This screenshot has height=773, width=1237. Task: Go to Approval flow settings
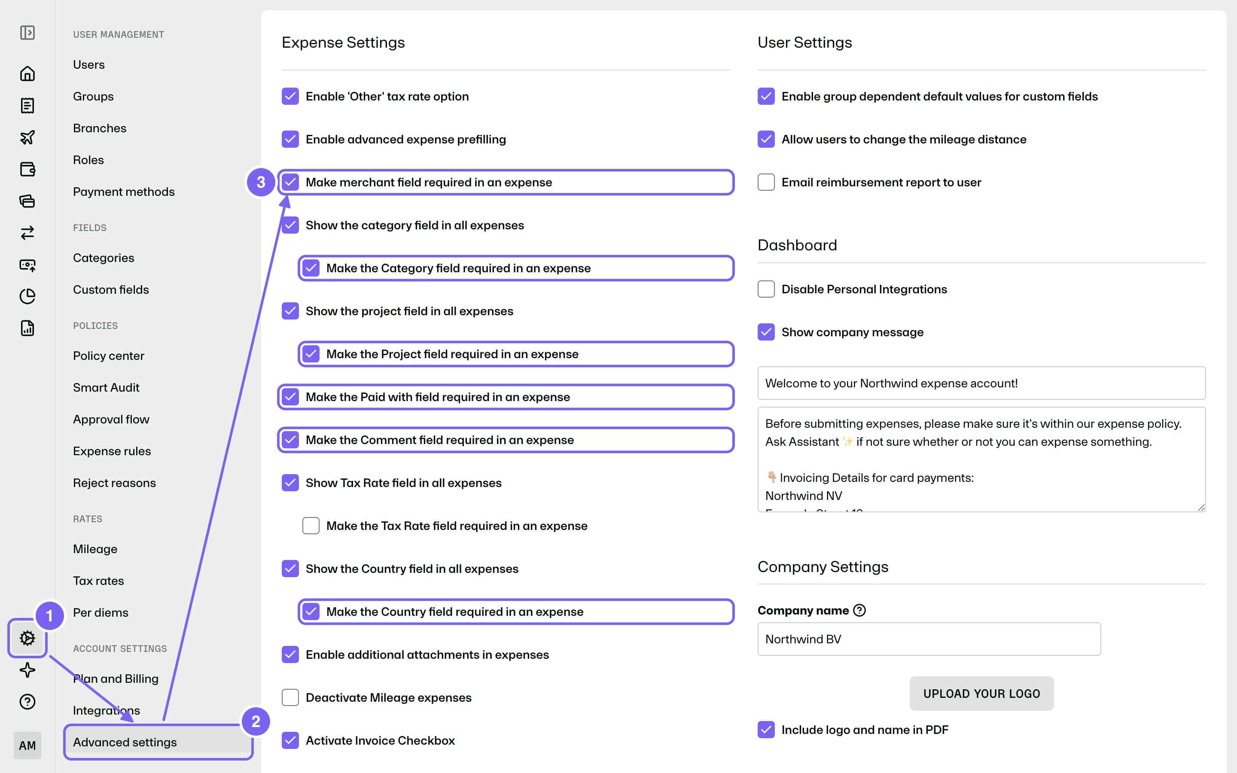[x=111, y=419]
